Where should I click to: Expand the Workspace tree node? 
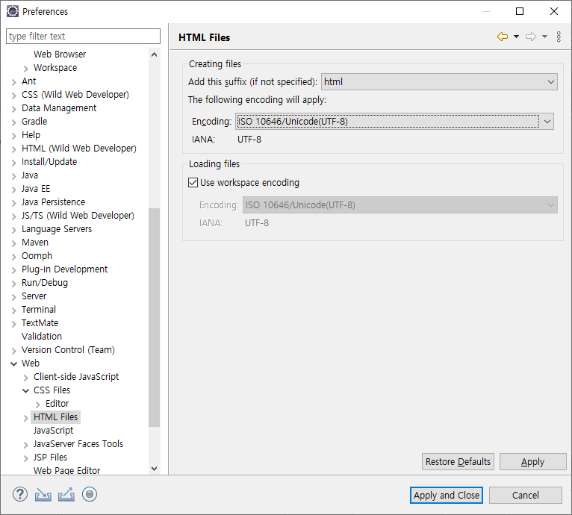(x=25, y=68)
